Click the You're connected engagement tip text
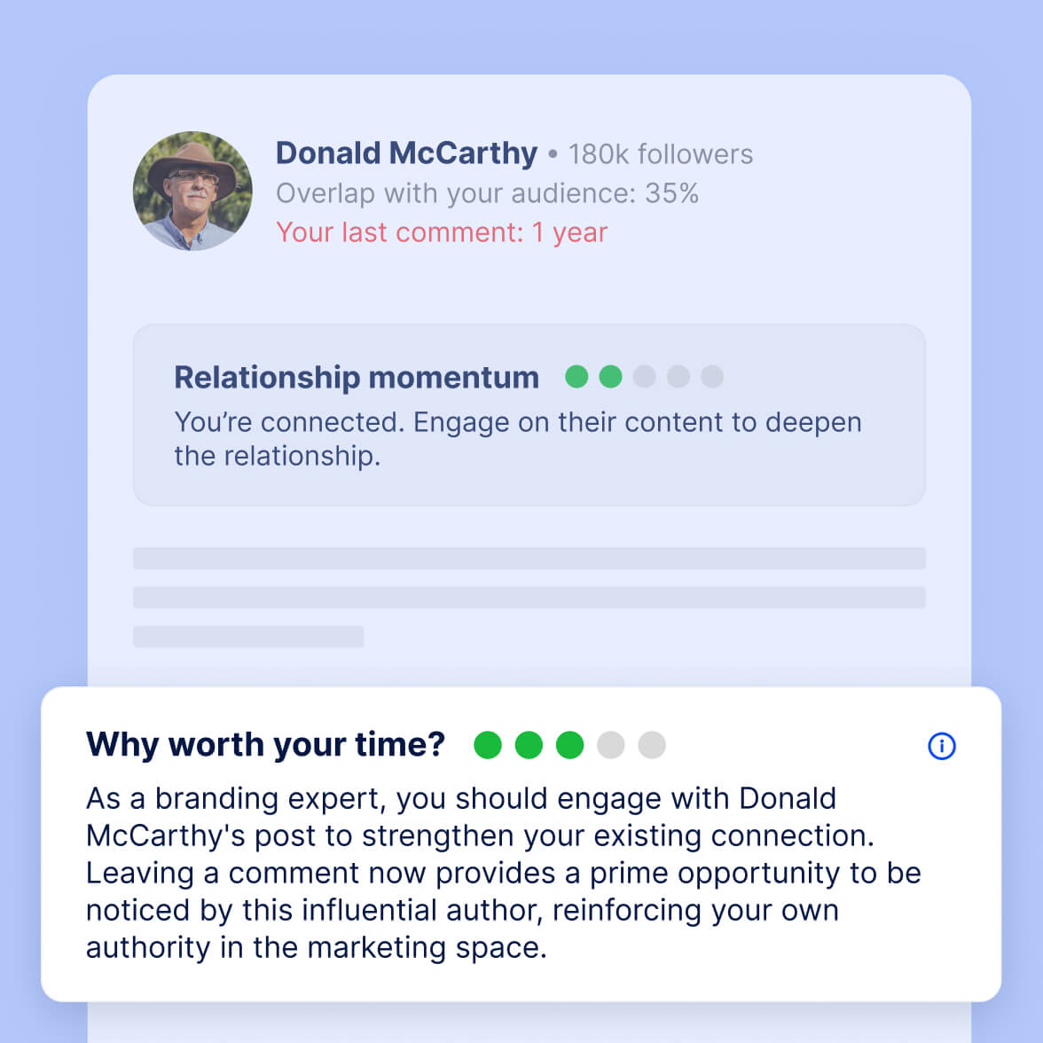The height and width of the screenshot is (1043, 1043). click(517, 438)
